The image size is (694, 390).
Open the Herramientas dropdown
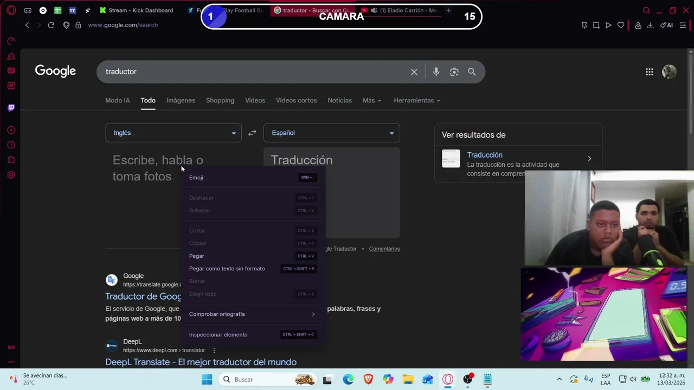pos(417,100)
